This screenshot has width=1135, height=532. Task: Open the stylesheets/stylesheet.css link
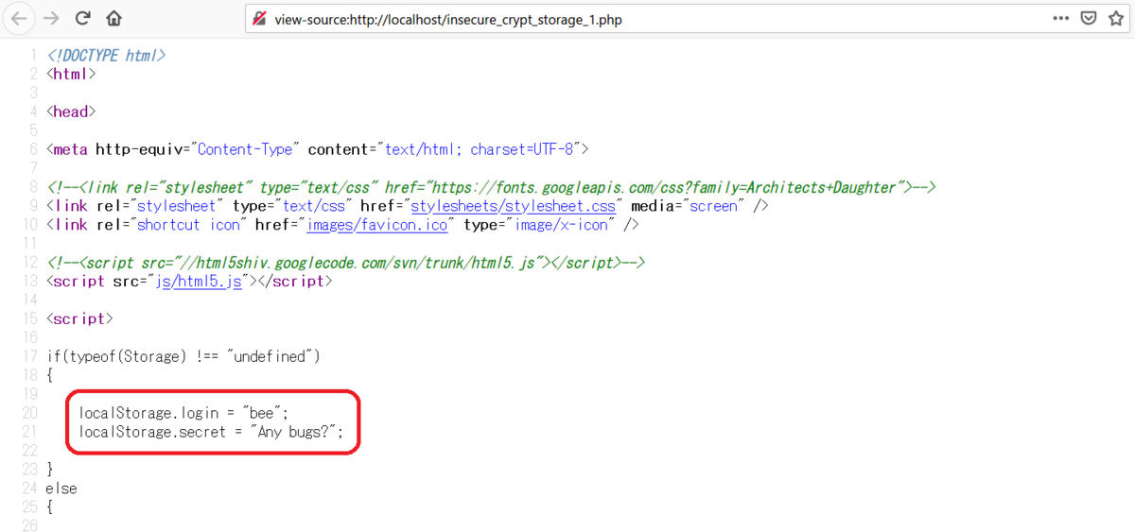click(515, 206)
